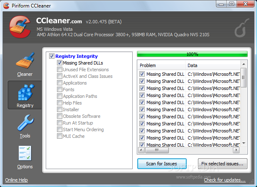Viewport: 257px width, 187px height.
Task: Click the MS Windows Vista text
Action: [x=54, y=29]
